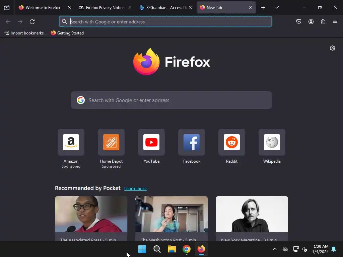Close the Welcome to Firefox tab

69,8
